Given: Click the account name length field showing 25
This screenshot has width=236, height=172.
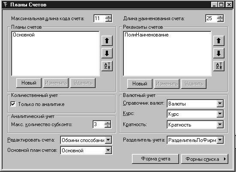Looking at the screenshot, I should [x=211, y=18].
